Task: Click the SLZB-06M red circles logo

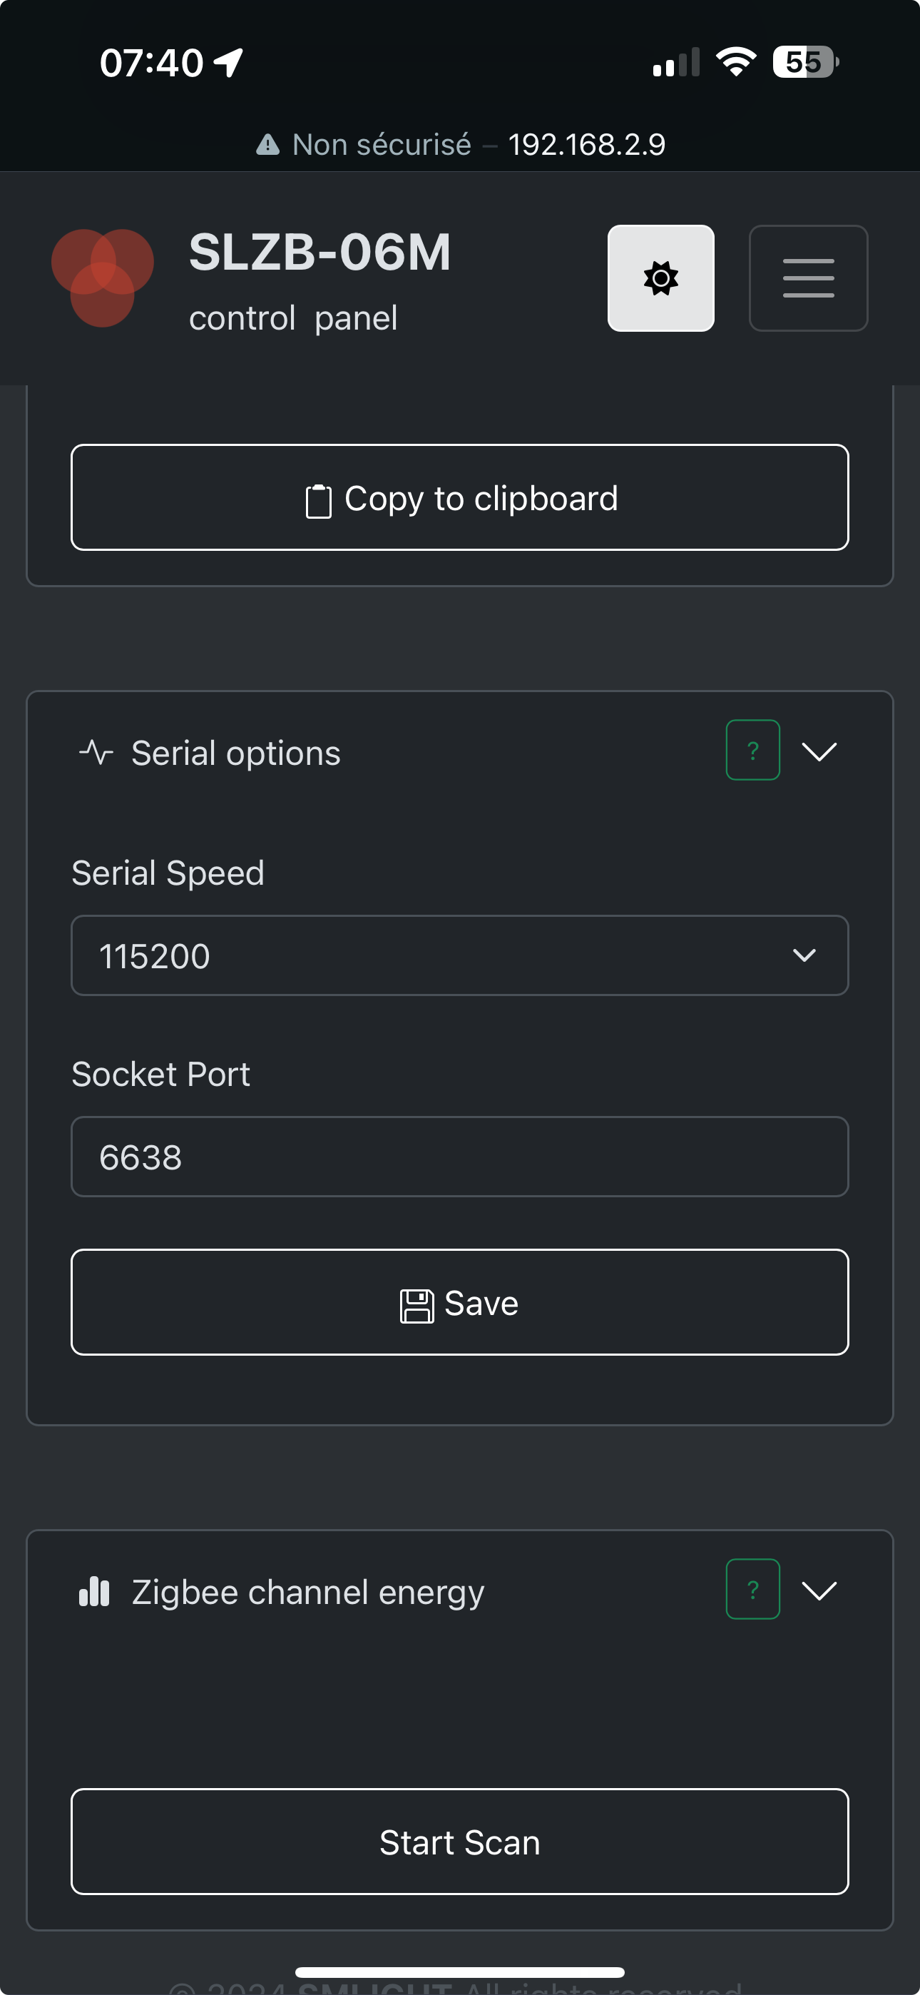Action: [102, 278]
